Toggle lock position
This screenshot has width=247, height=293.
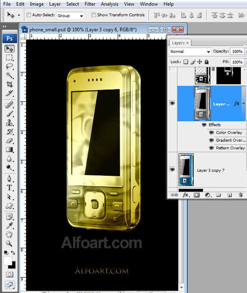click(x=200, y=61)
